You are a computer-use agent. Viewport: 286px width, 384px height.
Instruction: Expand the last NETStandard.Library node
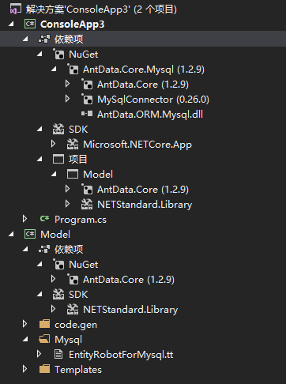pyautogui.click(x=53, y=309)
